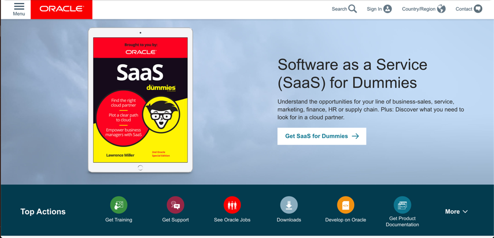Click the Contact text in header
This screenshot has width=494, height=238.
point(464,9)
